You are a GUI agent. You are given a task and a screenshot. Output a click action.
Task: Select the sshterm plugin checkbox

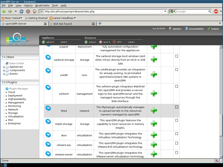tap(176, 86)
